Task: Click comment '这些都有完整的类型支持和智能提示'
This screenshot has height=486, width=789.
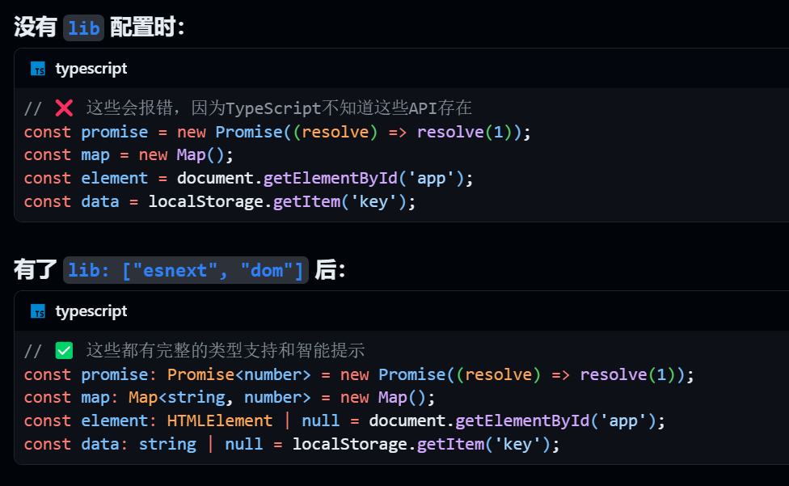Action: (226, 350)
